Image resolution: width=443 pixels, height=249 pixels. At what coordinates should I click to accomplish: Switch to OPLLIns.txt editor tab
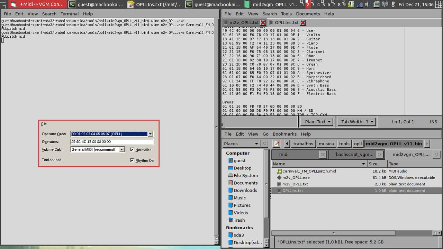coord(287,22)
